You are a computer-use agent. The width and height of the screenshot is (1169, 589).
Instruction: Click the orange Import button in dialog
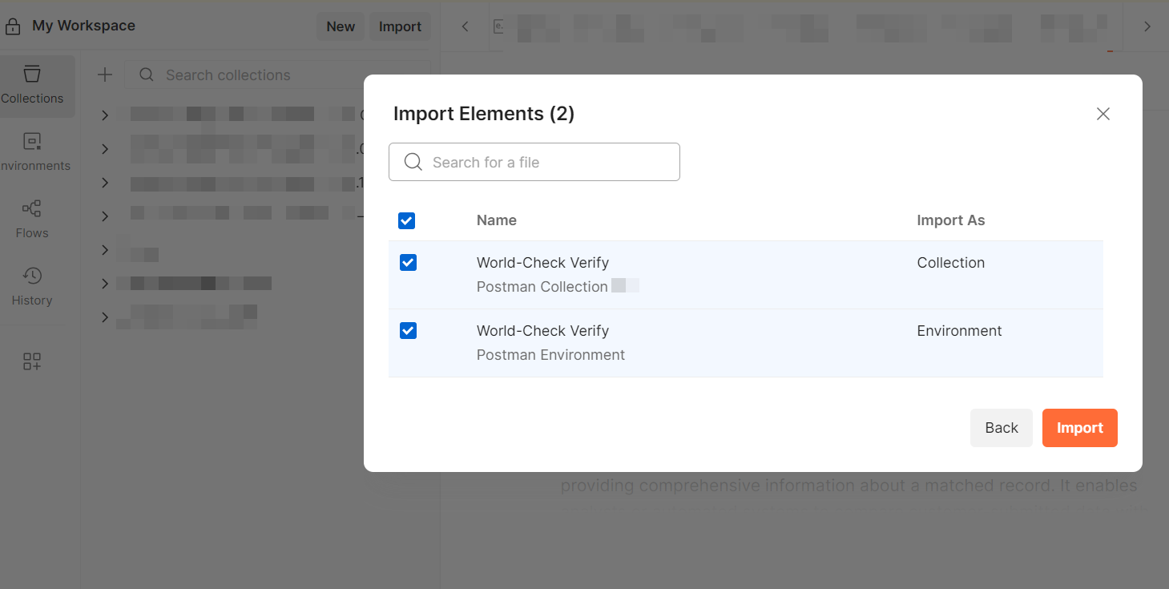point(1079,428)
